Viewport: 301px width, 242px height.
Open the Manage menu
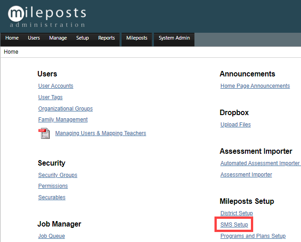58,38
